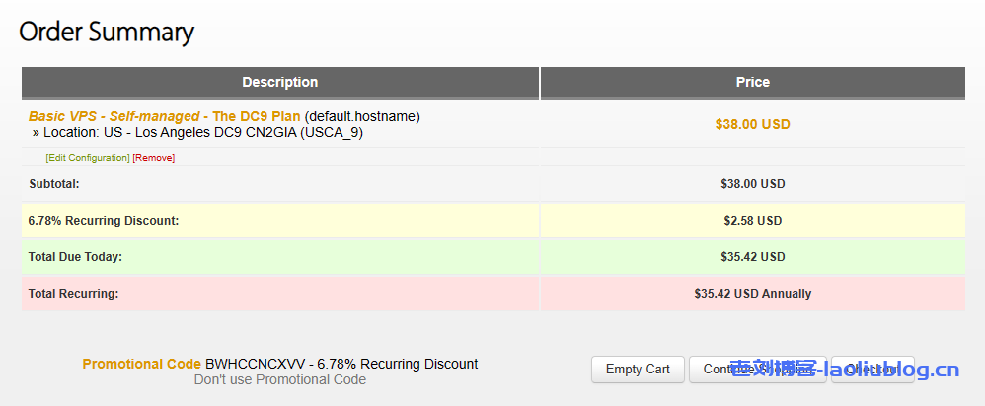This screenshot has height=406, width=985.
Task: Click the Los Angeles DC9 CN2GIA location line
Action: pos(203,132)
